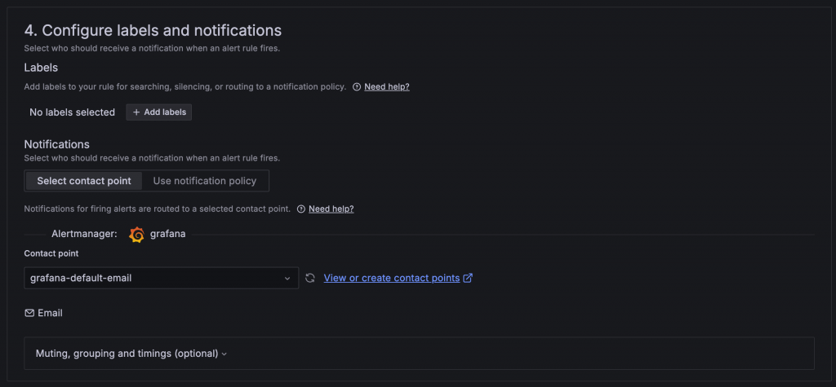Open the grafana-default-email contact point dropdown

pyautogui.click(x=155, y=278)
